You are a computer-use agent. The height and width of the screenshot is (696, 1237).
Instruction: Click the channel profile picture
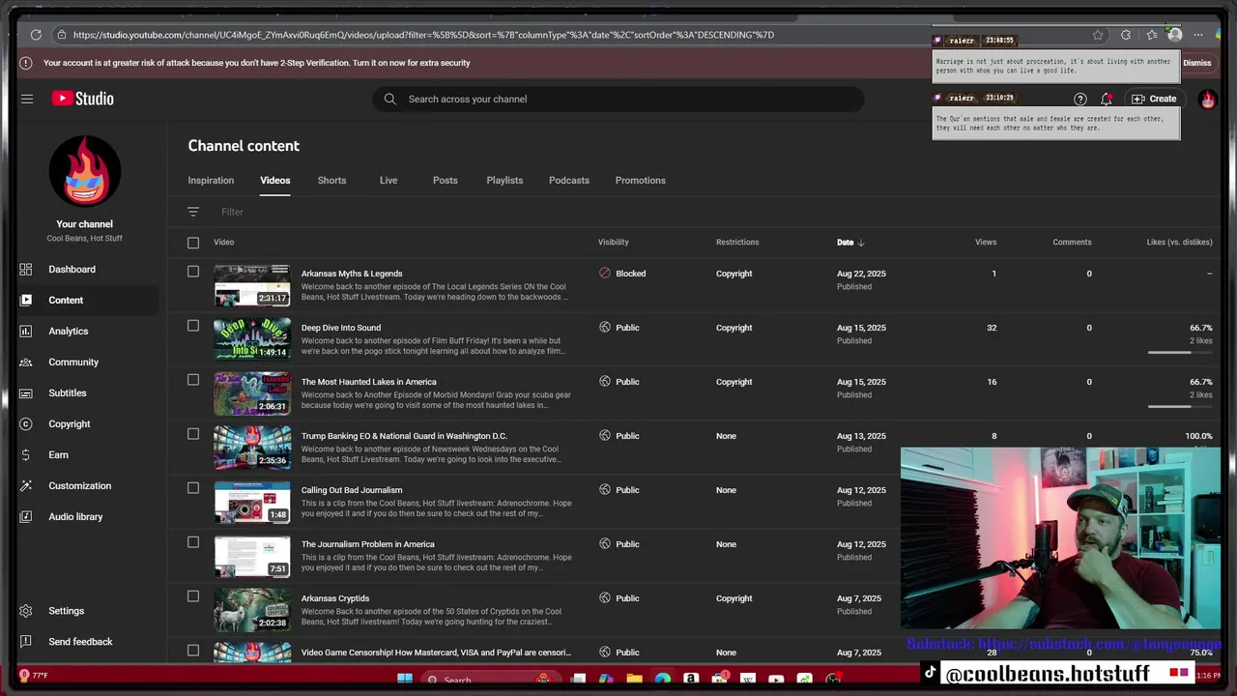tap(85, 171)
